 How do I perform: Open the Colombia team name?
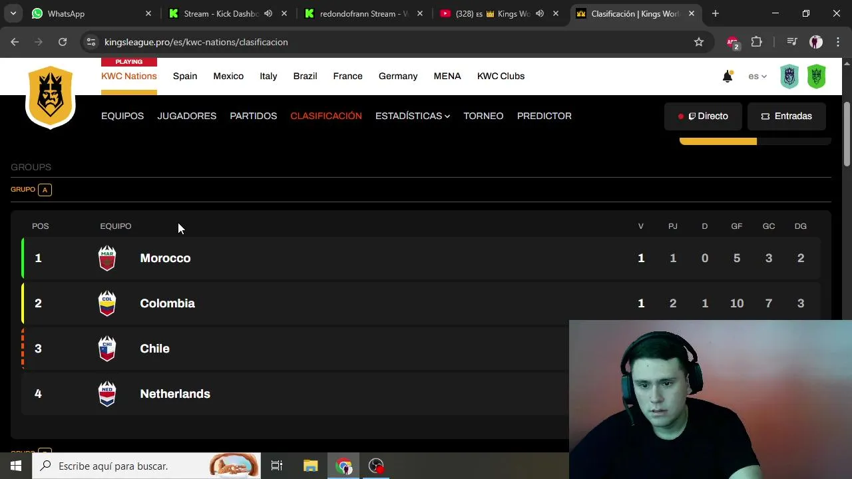click(167, 303)
